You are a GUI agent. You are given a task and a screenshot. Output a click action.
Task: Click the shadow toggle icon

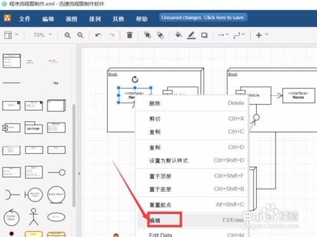click(x=204, y=35)
